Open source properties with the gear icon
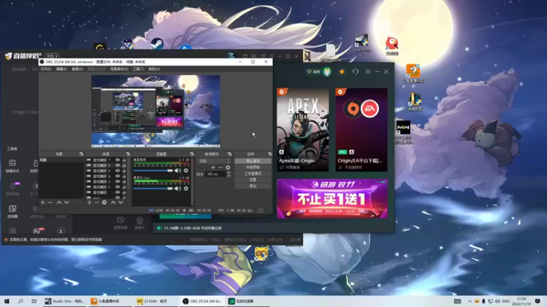The width and height of the screenshot is (547, 307). 105,202
